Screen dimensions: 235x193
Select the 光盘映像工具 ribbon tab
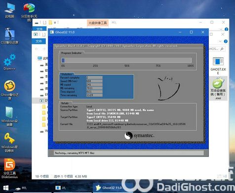(98, 23)
